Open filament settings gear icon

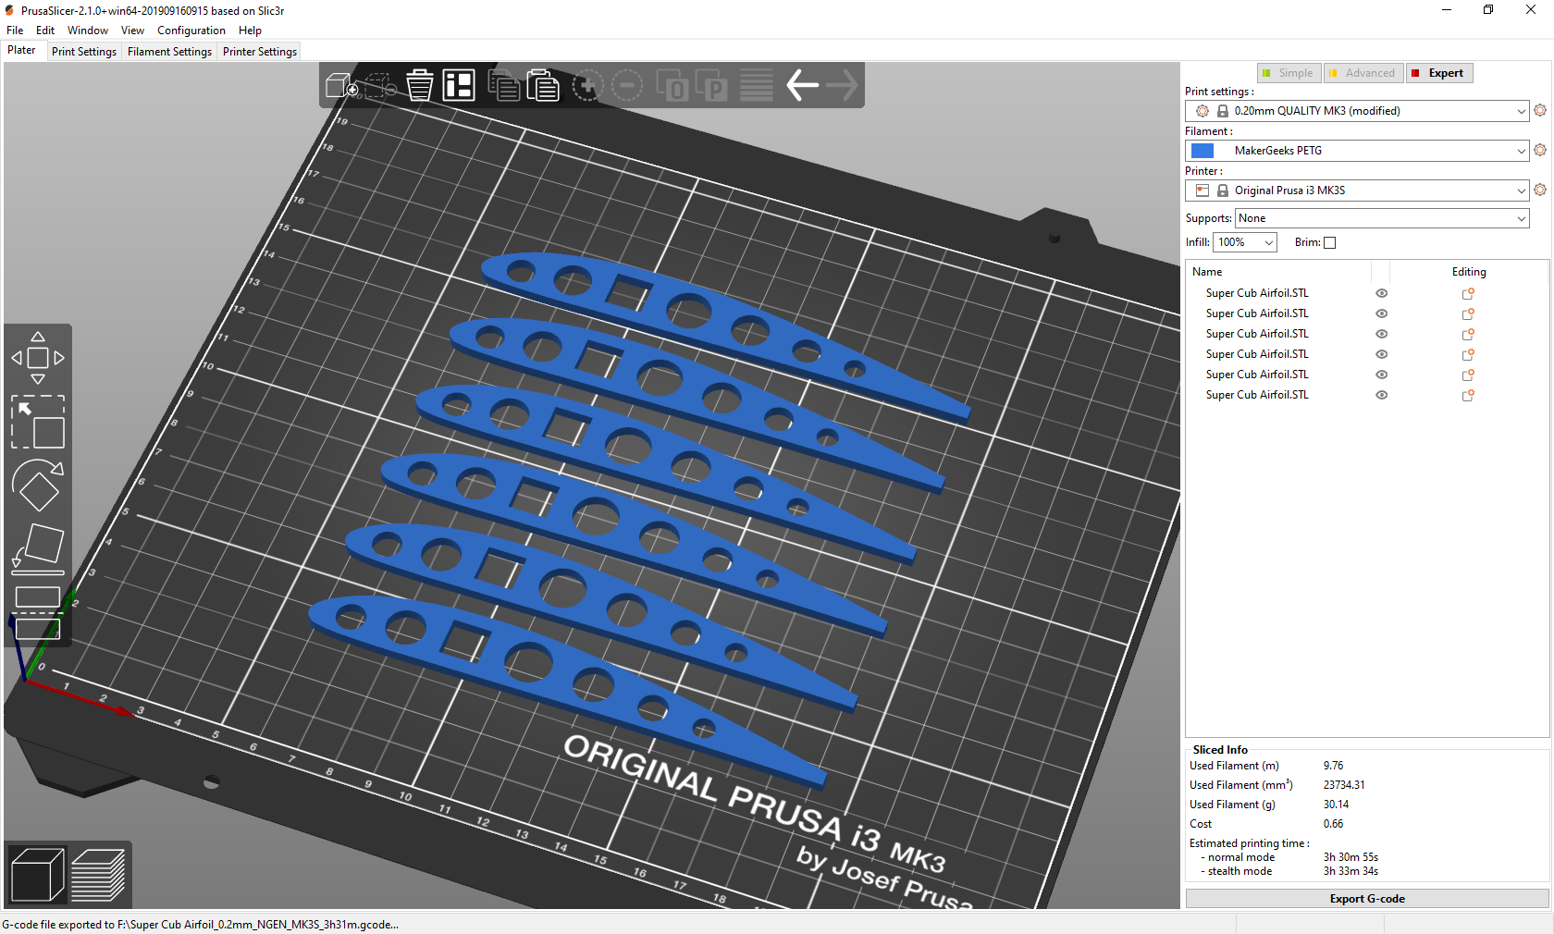1540,150
